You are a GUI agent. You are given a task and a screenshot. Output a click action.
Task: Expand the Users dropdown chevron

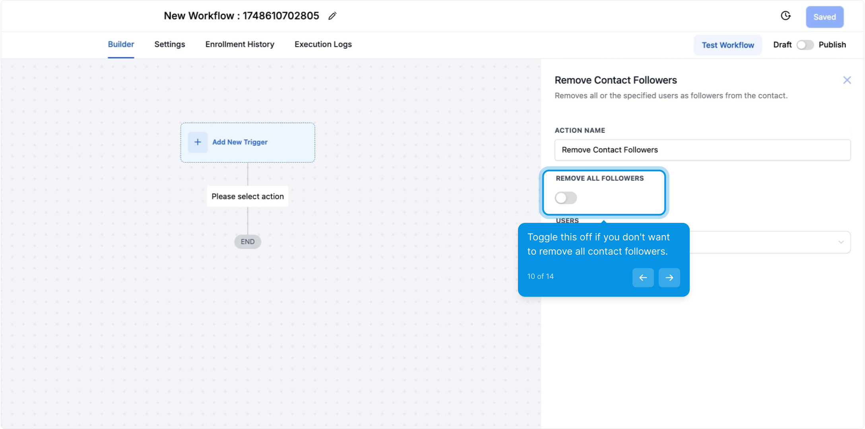tap(841, 242)
